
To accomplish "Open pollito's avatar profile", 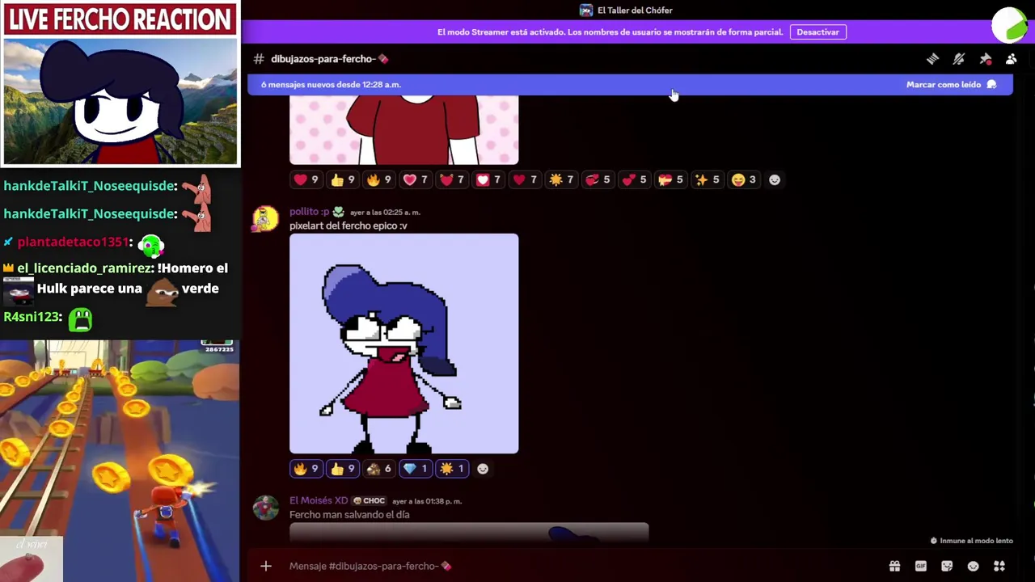I will pyautogui.click(x=265, y=218).
